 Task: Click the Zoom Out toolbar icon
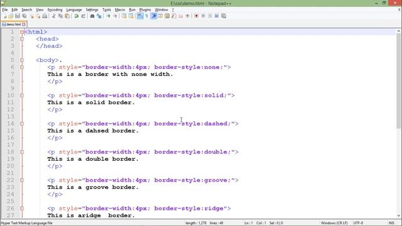click(115, 16)
